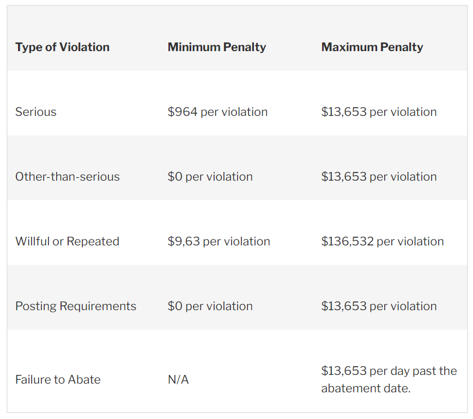This screenshot has width=473, height=419.
Task: Select the 'Serious' violation row label
Action: [x=36, y=112]
